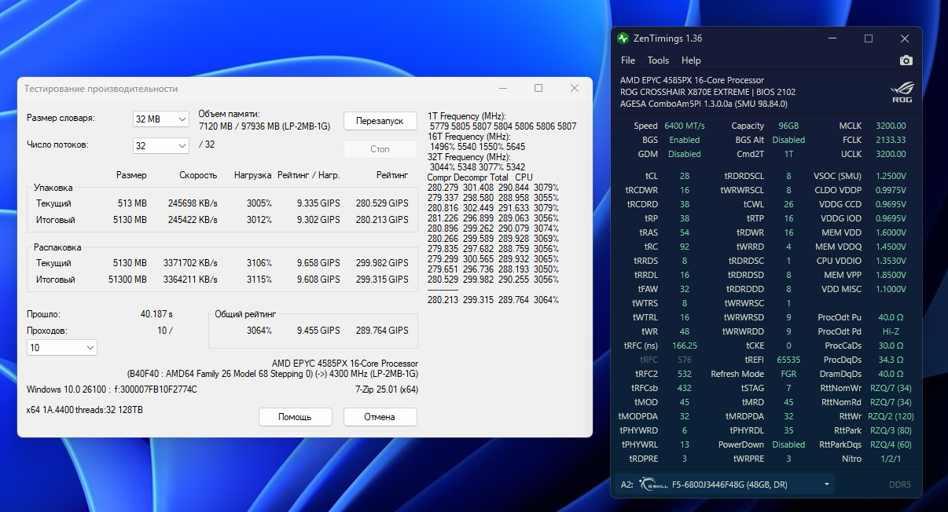Click the FCLK 2133.33 value
The height and width of the screenshot is (512, 948).
point(891,140)
